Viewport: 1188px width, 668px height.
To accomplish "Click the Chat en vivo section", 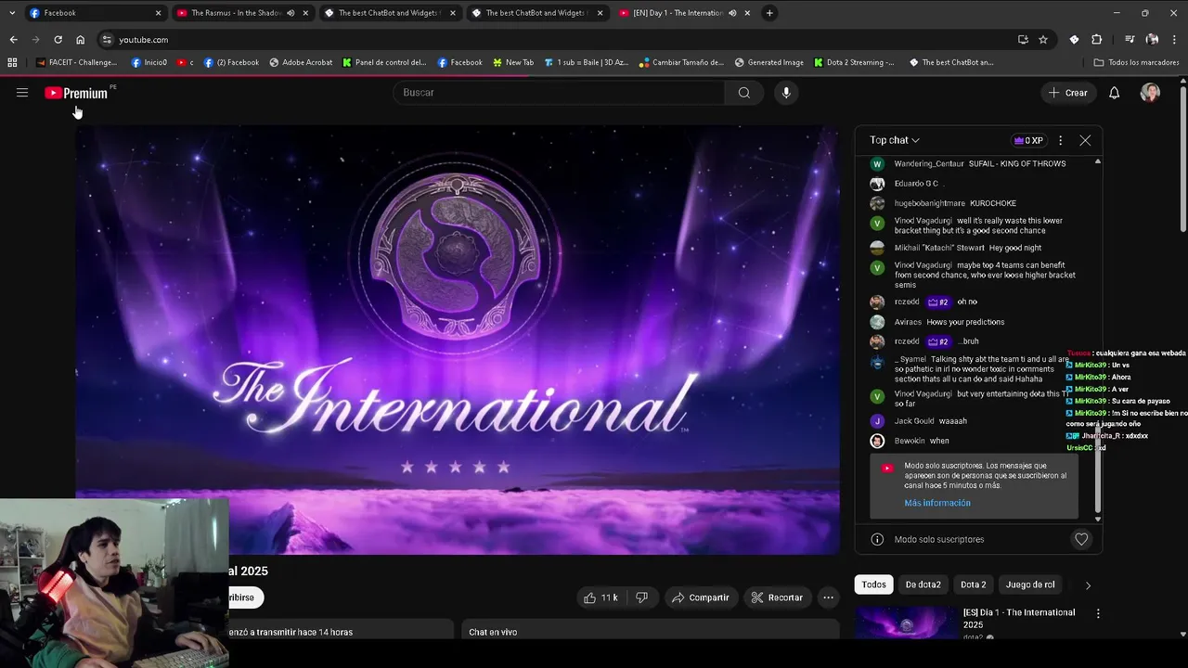I will tap(650, 632).
